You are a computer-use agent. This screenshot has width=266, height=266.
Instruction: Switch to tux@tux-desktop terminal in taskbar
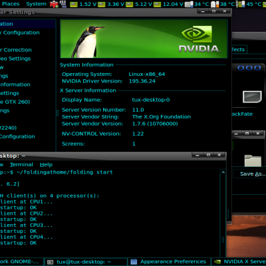86,262
